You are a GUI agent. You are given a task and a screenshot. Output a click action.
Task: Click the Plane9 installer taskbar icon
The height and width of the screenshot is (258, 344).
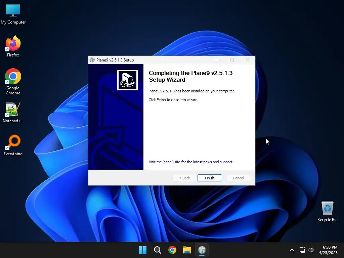[x=202, y=250]
